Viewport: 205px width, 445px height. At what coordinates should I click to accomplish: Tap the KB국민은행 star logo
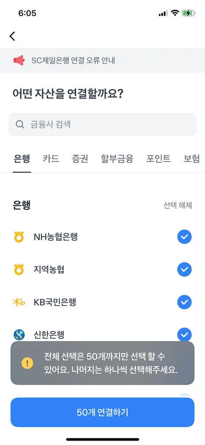[19, 302]
